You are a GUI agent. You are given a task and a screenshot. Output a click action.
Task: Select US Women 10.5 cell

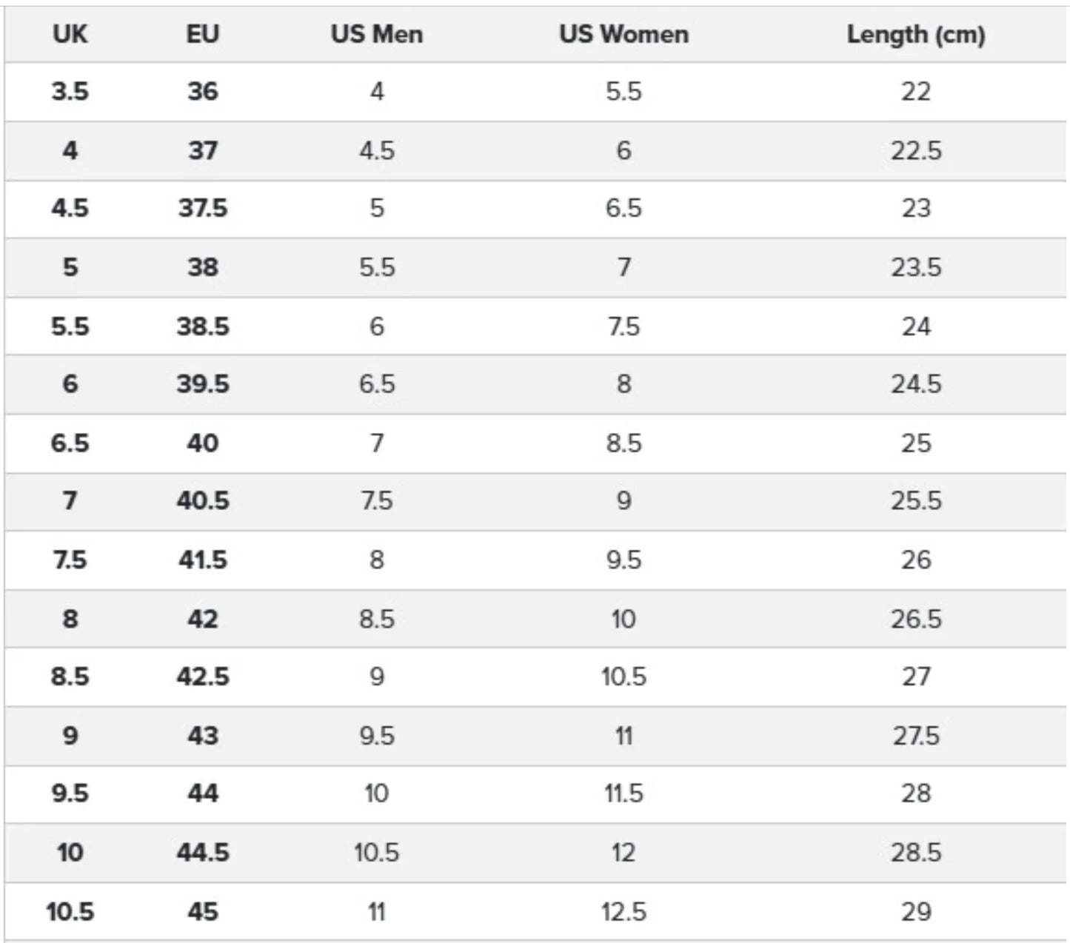[623, 677]
